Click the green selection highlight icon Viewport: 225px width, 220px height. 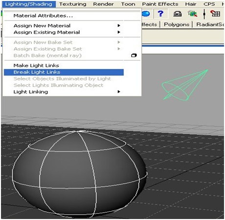pyautogui.click(x=193, y=14)
